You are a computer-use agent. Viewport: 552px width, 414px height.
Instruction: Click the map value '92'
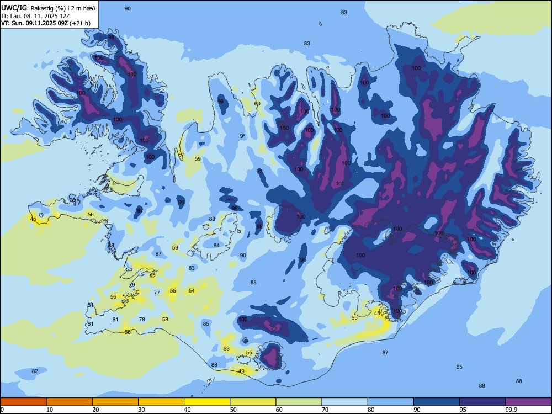259,171
